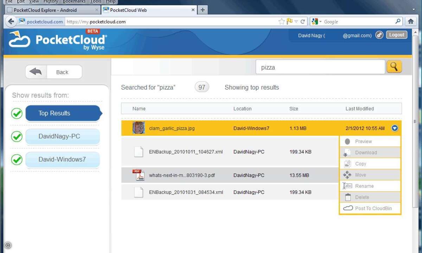Collapse the clam_garlic_pizza.jpg row dropdown arrow
Viewport: 422px width, 253px height.
[x=395, y=128]
